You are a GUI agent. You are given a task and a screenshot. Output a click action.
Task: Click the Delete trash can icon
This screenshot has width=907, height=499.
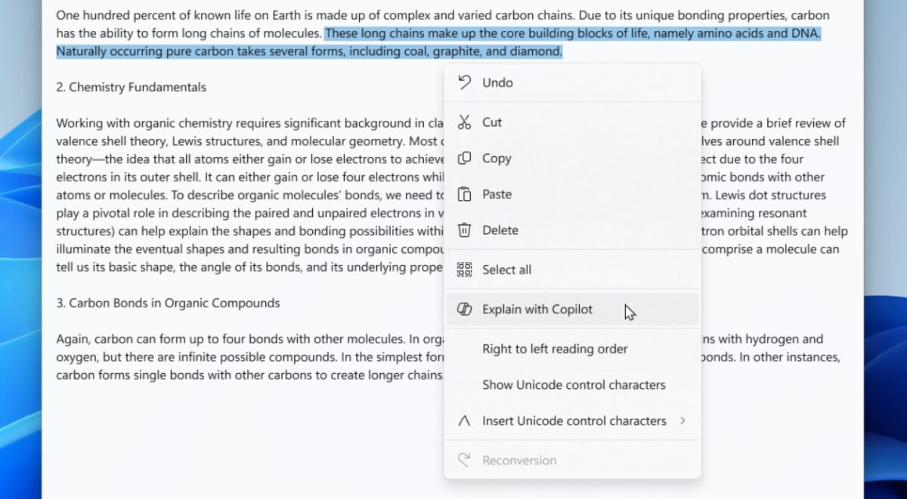pyautogui.click(x=465, y=230)
